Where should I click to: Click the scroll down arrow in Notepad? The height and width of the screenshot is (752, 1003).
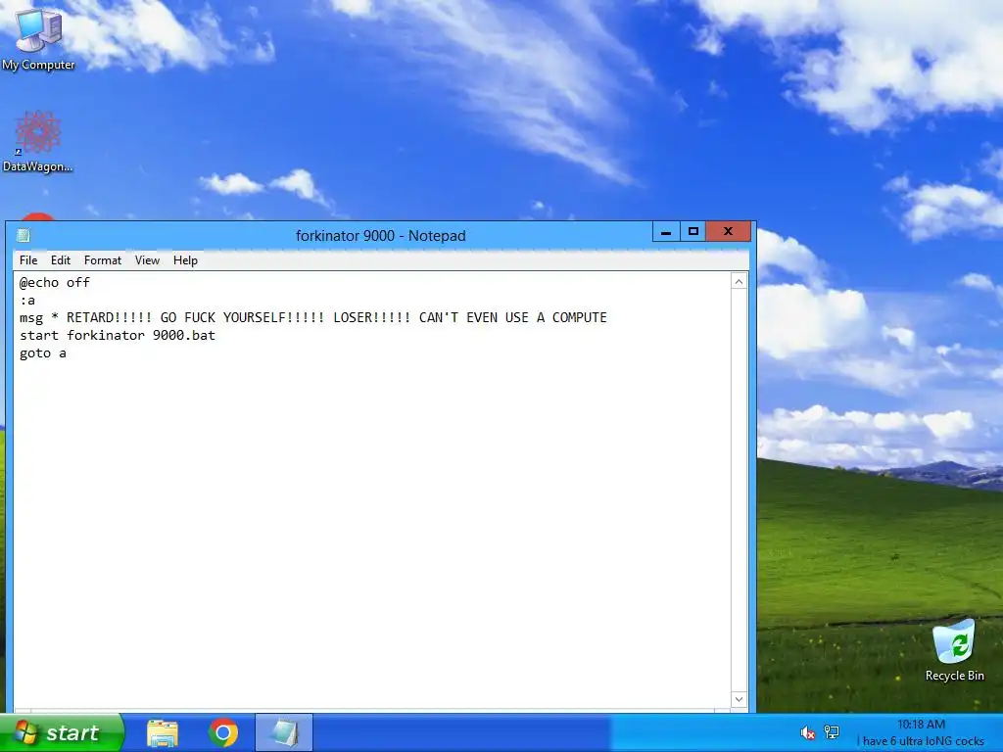click(x=739, y=699)
